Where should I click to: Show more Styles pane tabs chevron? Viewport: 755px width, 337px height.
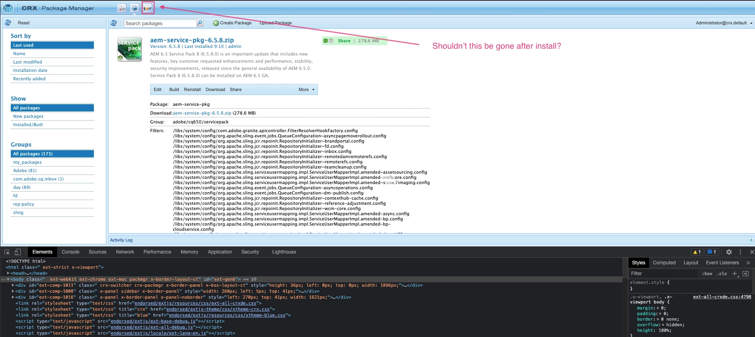[x=748, y=263]
